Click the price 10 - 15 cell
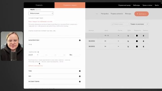 (x=107, y=35)
